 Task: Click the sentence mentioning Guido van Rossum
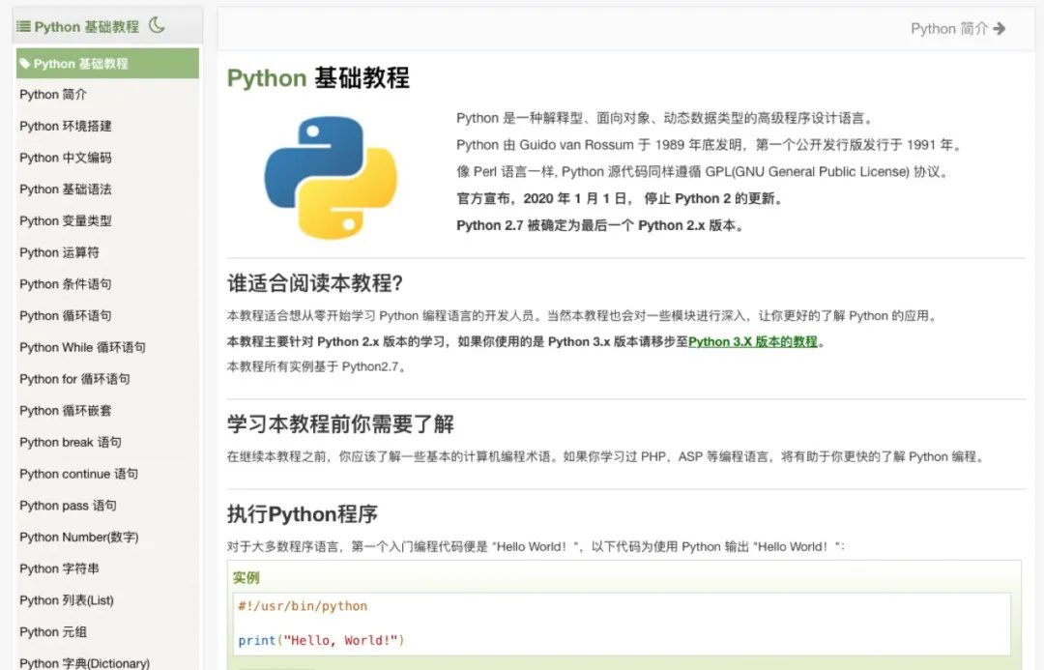point(710,145)
